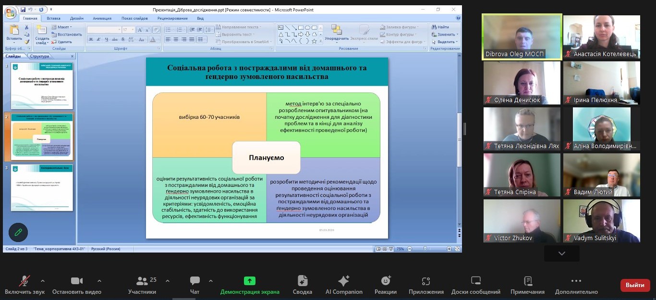The height and width of the screenshot is (300, 656).
Task: Adjust the PowerPoint zoom slider
Action: pyautogui.click(x=425, y=249)
